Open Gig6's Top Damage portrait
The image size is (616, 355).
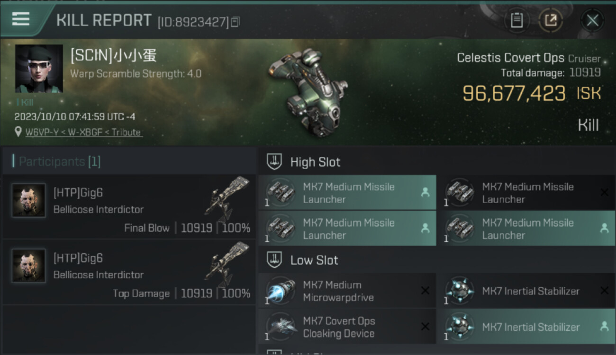(29, 266)
